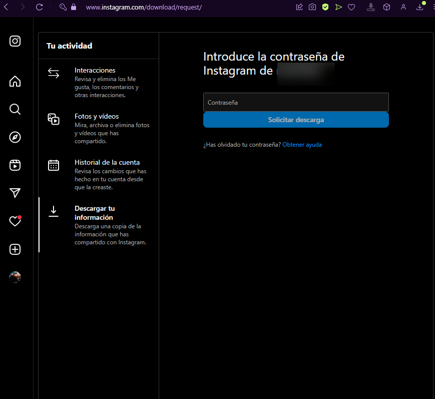Click the Create new post plus icon
The height and width of the screenshot is (399, 435).
pyautogui.click(x=15, y=249)
